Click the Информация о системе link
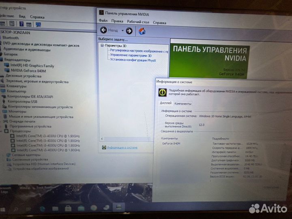 122,148
